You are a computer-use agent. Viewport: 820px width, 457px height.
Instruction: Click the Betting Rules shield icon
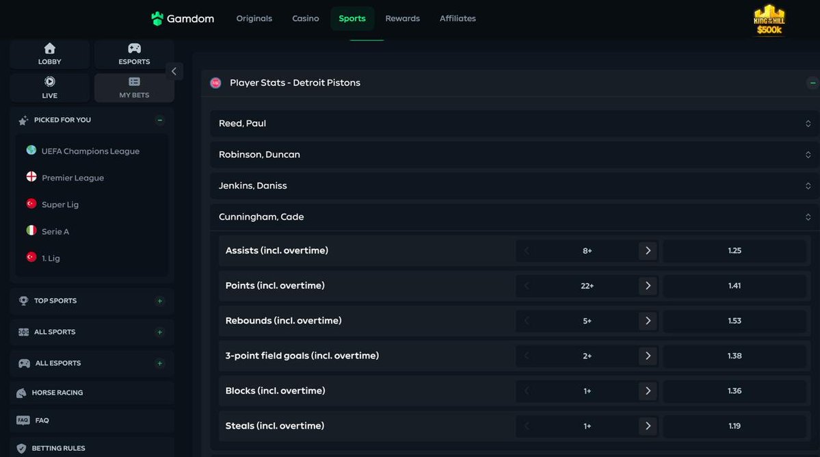tap(21, 449)
